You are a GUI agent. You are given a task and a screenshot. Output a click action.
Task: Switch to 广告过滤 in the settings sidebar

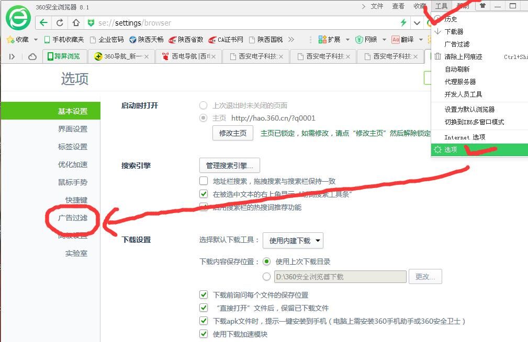tap(73, 218)
